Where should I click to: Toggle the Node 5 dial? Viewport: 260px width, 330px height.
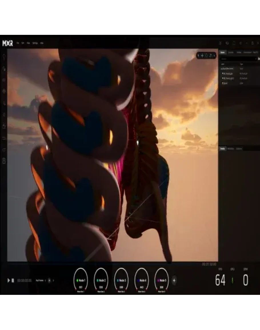pos(161,280)
